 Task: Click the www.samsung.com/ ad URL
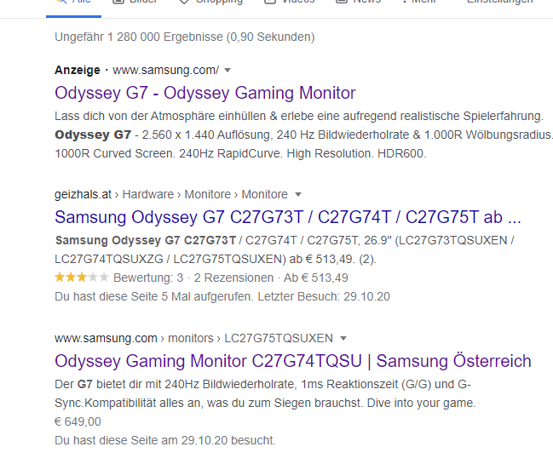point(166,70)
